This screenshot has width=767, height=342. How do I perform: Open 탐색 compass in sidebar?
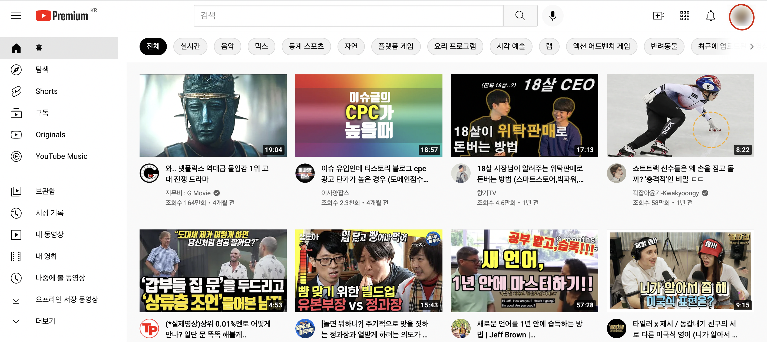click(59, 70)
